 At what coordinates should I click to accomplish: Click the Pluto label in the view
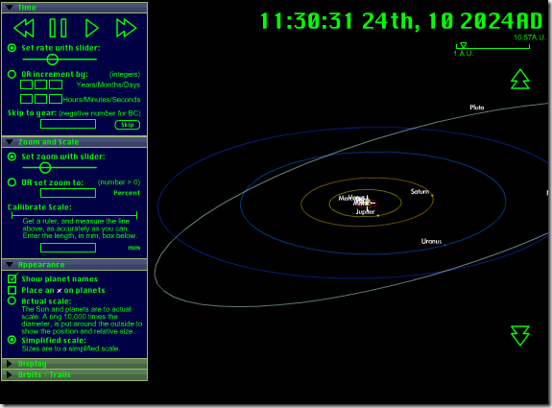point(477,108)
